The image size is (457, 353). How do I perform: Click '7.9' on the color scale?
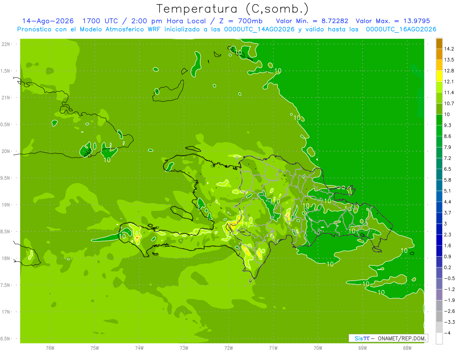pyautogui.click(x=448, y=147)
